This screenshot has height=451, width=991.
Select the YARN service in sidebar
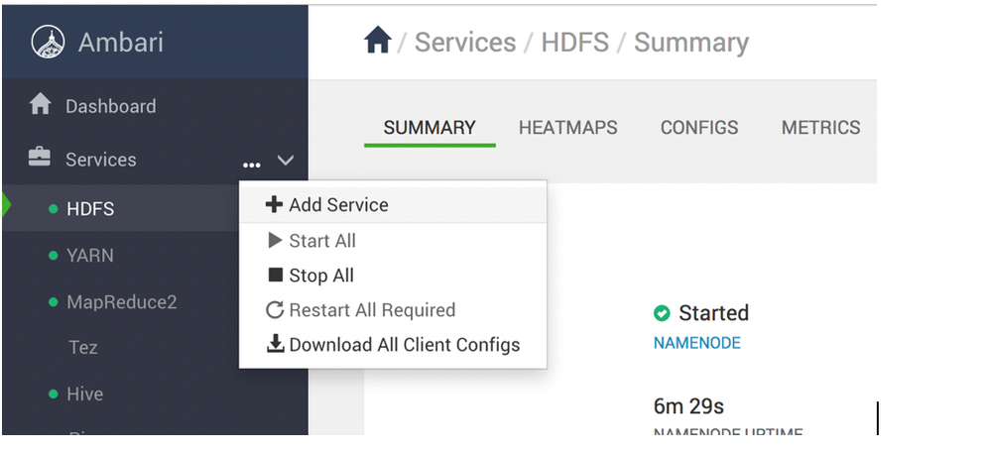89,256
